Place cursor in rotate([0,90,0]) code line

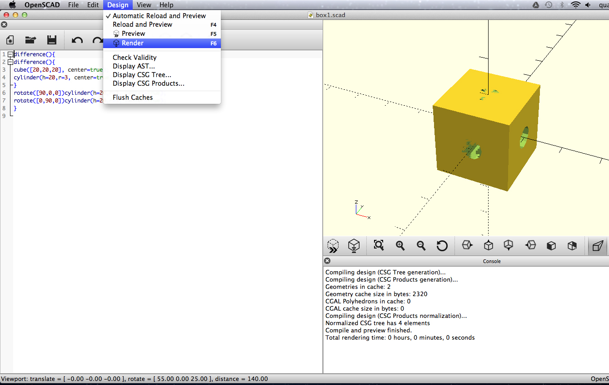(58, 101)
